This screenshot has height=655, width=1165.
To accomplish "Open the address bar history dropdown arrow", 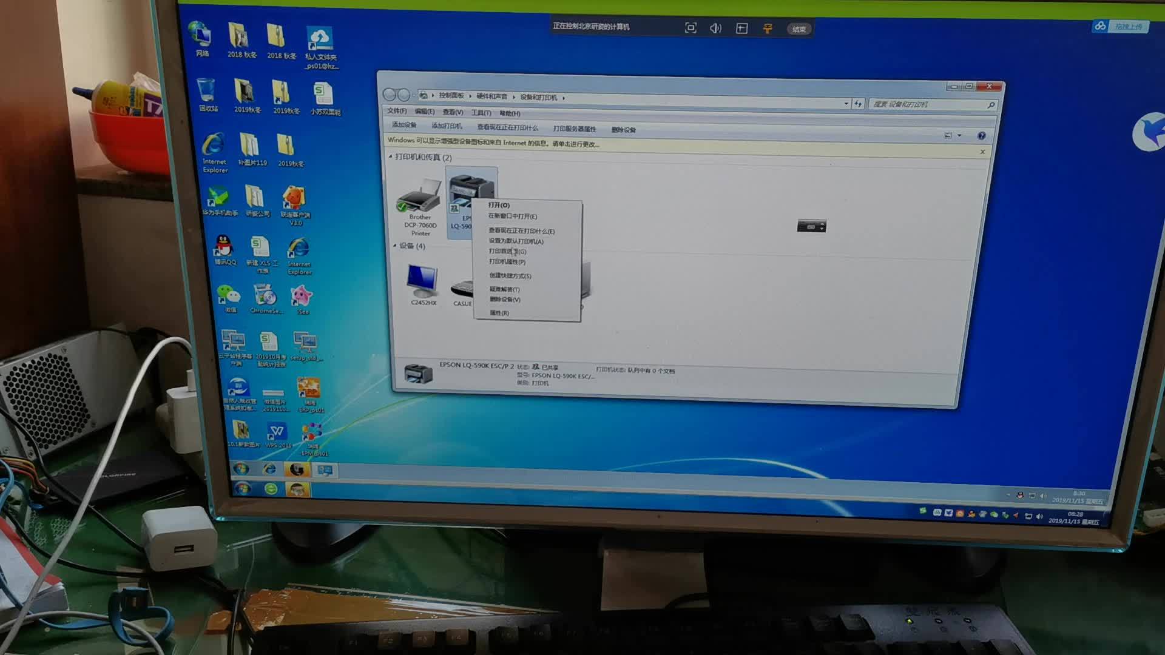I will pos(846,104).
